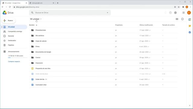The height and width of the screenshot is (109, 193).
Task: Open Papelera in sidebar
Action: click(x=11, y=45)
